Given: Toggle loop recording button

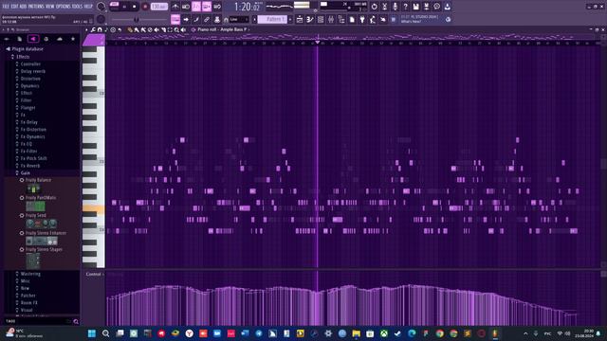Looking at the screenshot, I should [x=217, y=7].
